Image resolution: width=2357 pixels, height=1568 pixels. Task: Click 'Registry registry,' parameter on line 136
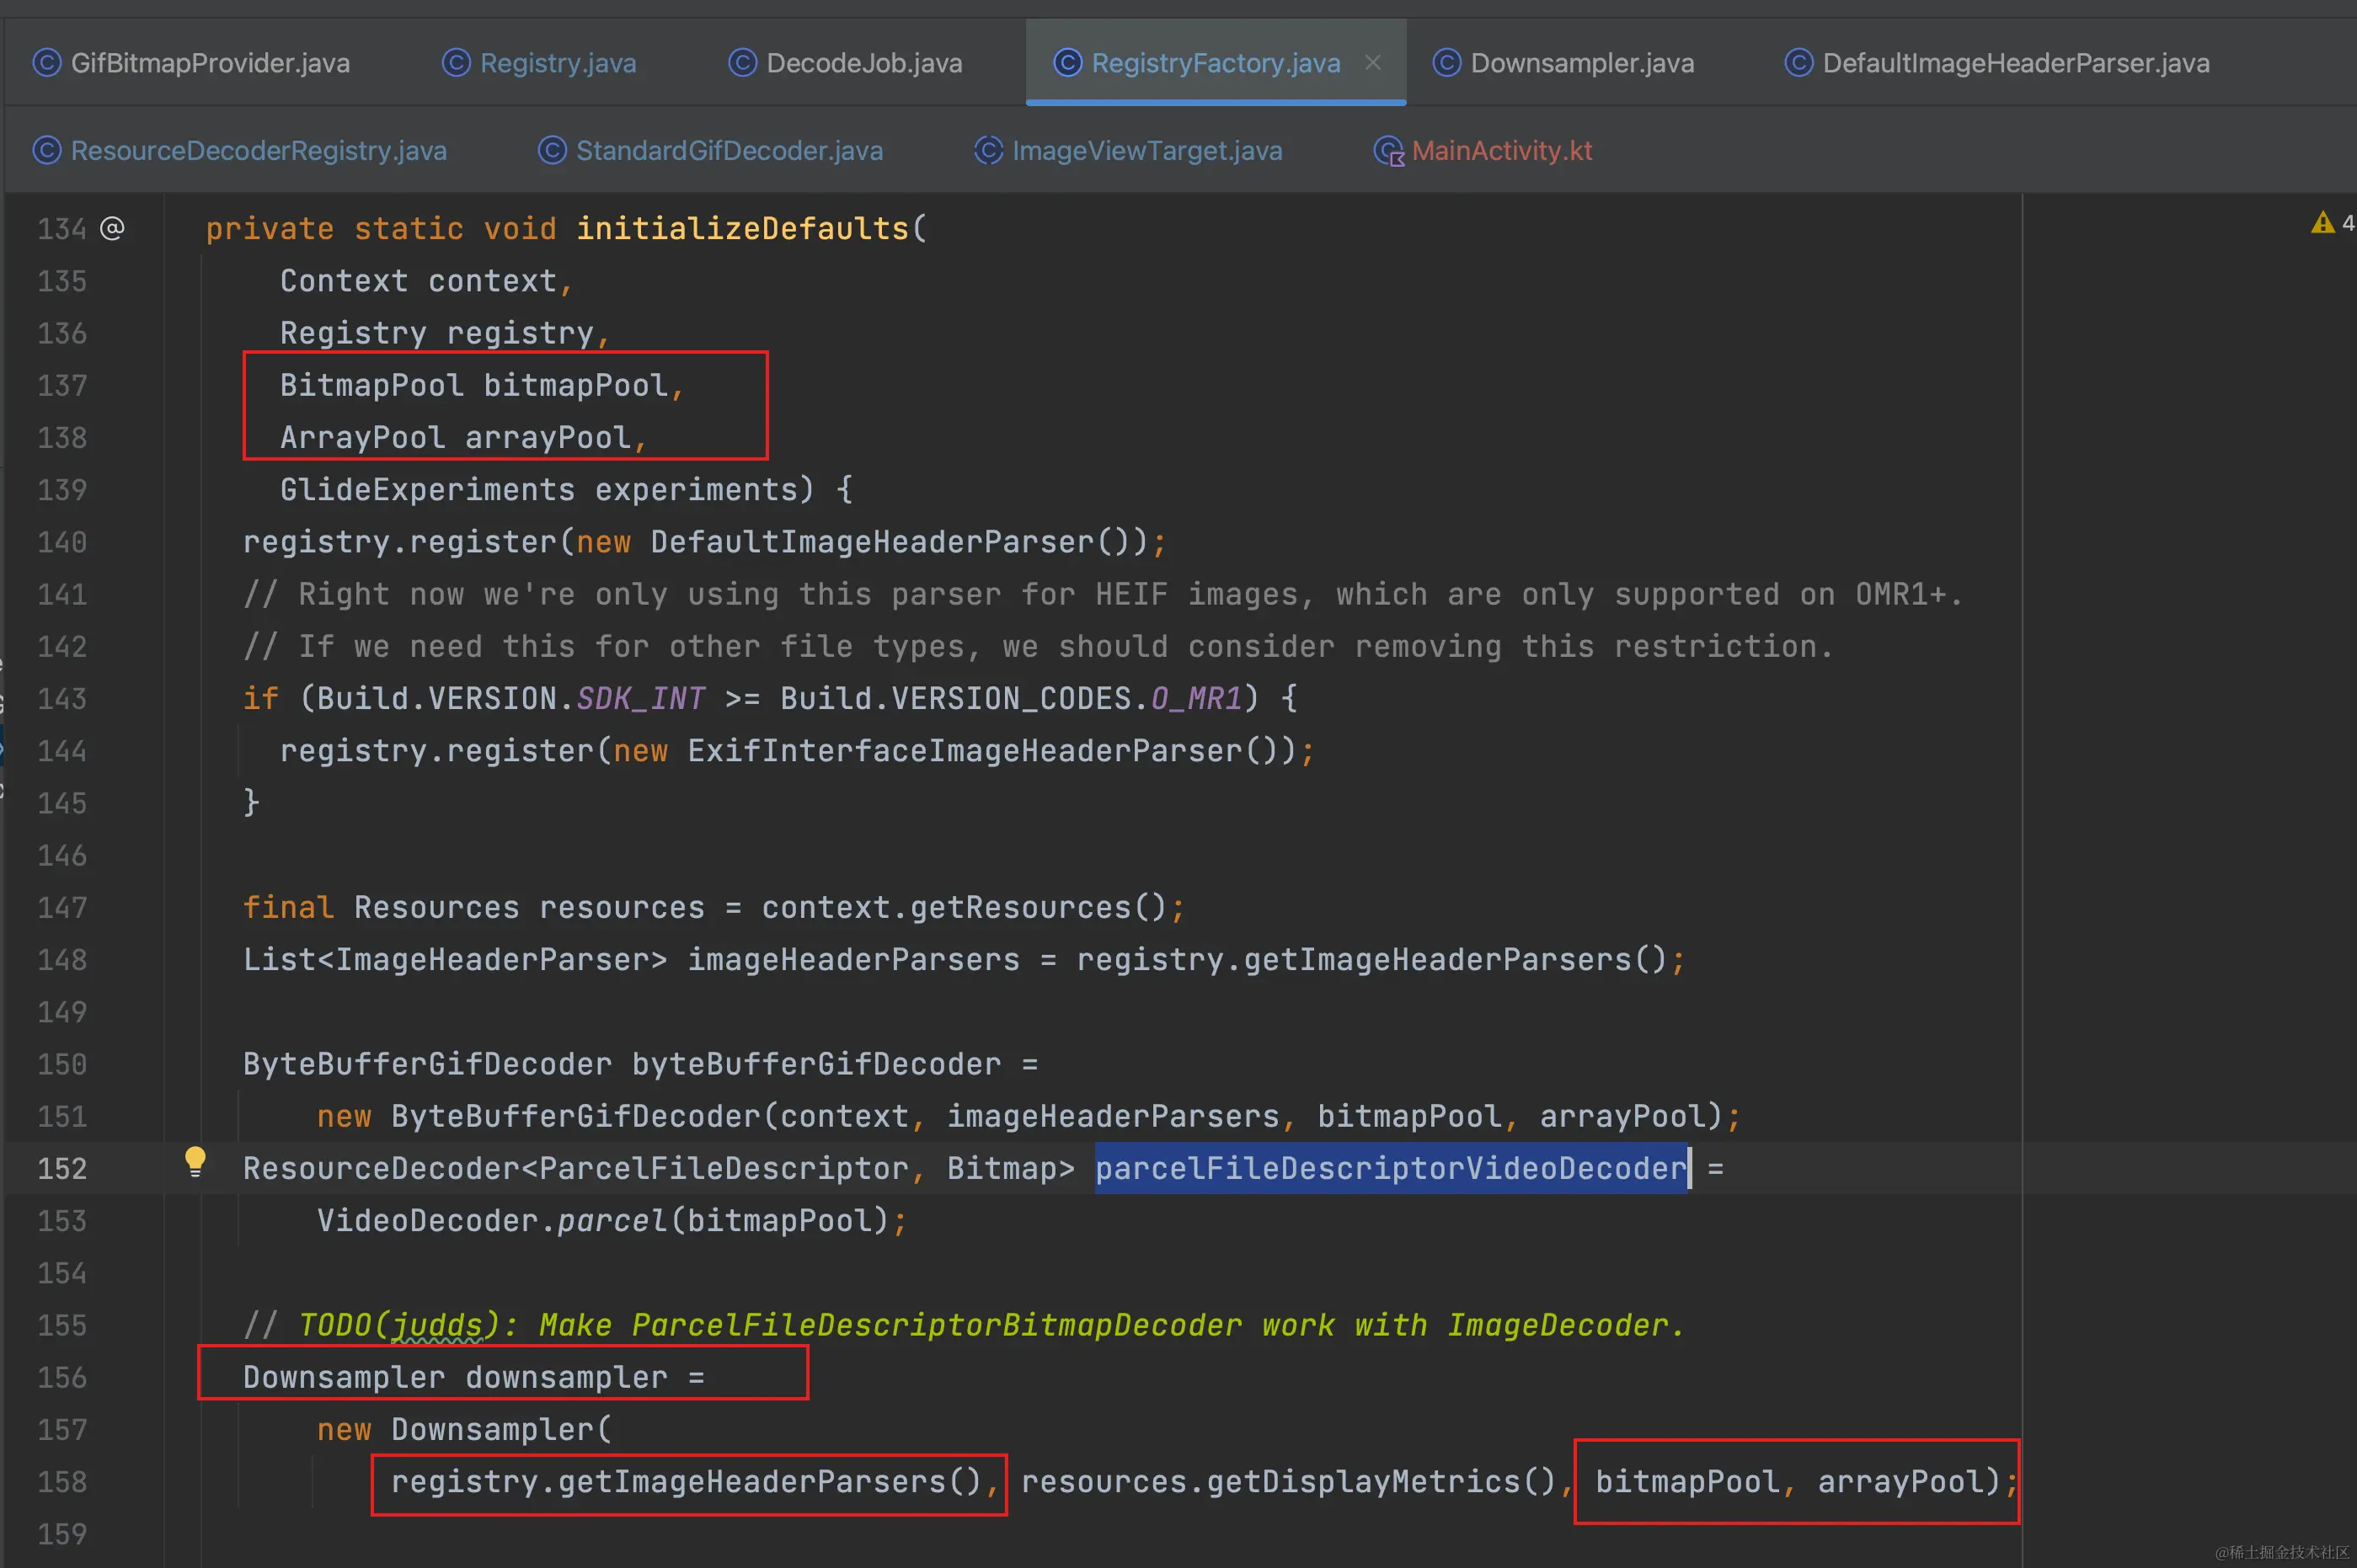pos(444,333)
